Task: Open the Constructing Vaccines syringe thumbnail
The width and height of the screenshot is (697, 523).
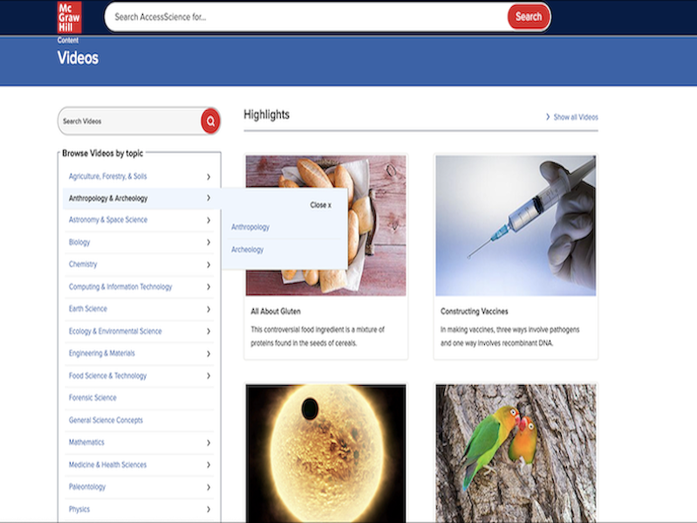Action: pos(516,225)
